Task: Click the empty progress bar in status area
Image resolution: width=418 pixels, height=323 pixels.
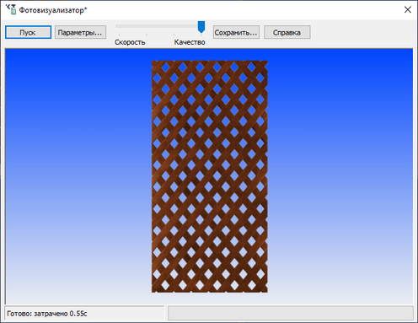Action: coord(291,313)
